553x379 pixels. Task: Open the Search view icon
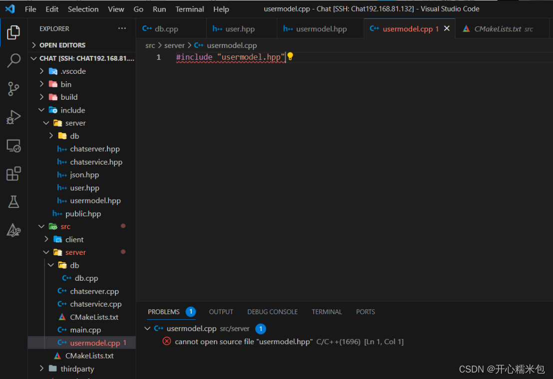coord(13,60)
